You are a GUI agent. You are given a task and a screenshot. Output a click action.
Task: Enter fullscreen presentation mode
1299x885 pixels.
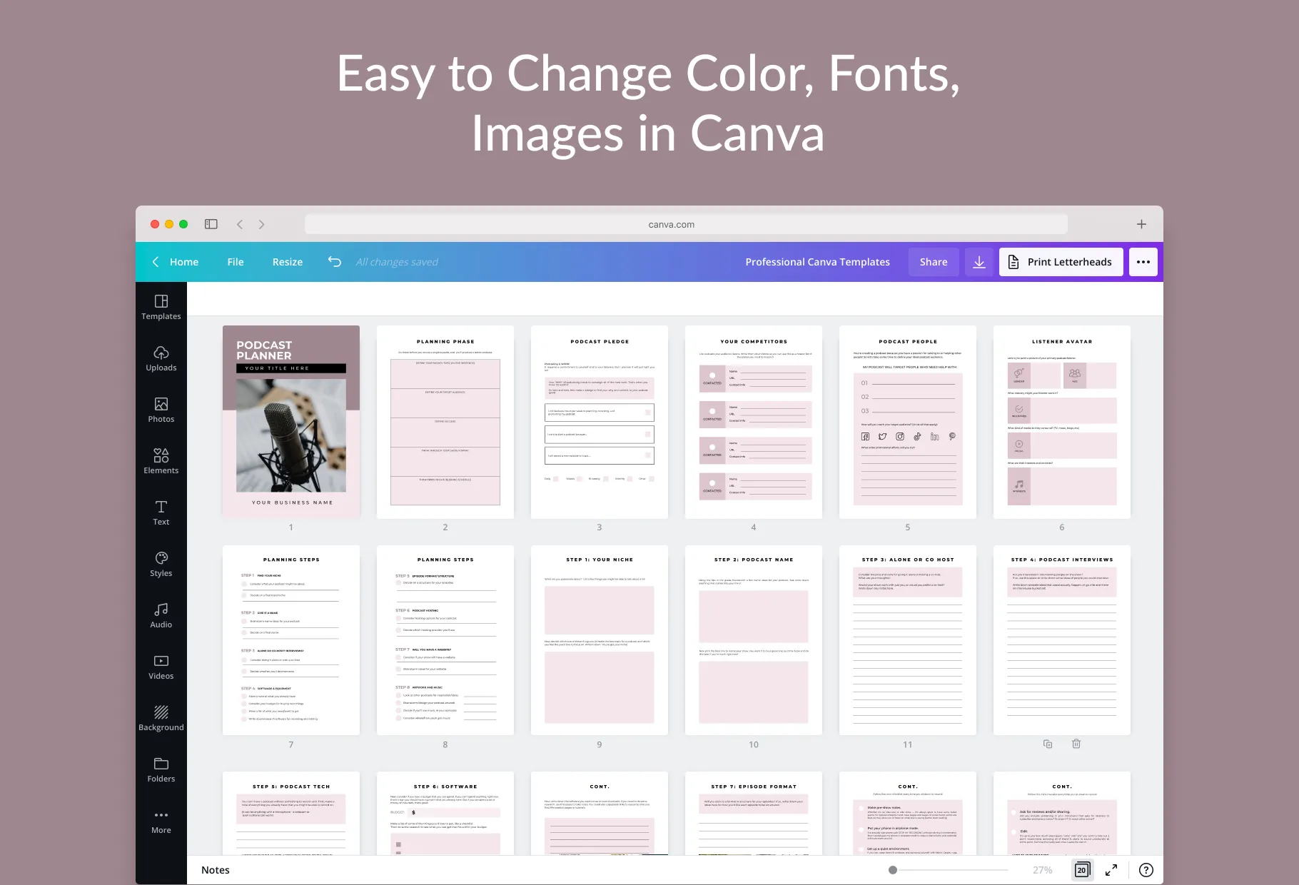[1111, 870]
